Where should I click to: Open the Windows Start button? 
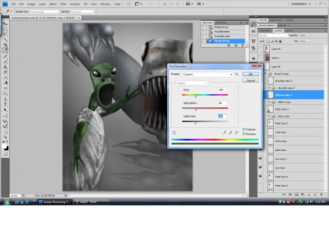tap(6, 202)
